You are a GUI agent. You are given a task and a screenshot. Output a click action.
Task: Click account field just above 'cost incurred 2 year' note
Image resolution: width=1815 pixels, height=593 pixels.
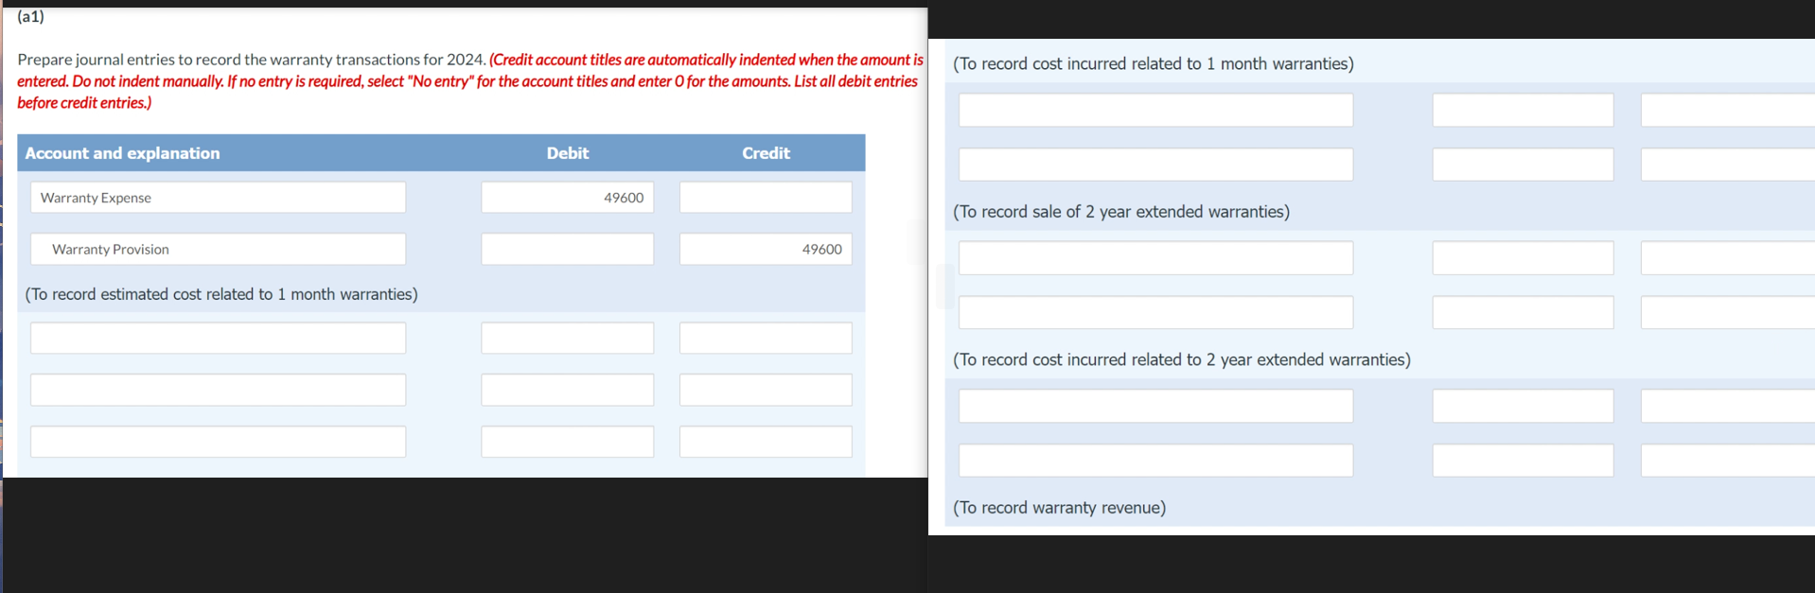[x=1155, y=312]
